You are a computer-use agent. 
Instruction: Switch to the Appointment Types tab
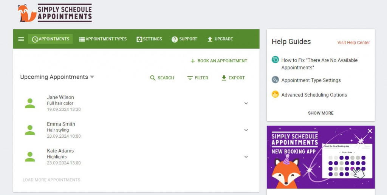point(103,39)
